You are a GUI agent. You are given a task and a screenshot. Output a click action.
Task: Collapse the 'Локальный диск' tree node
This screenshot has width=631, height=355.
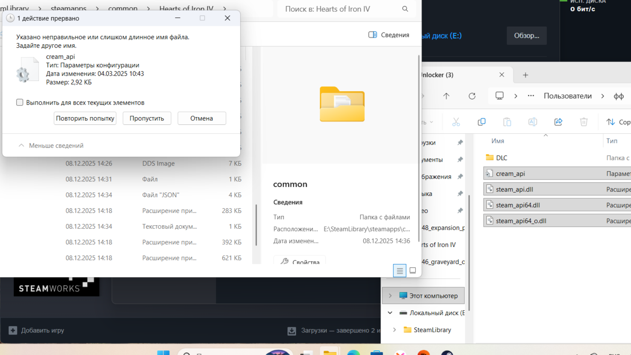tap(390, 313)
